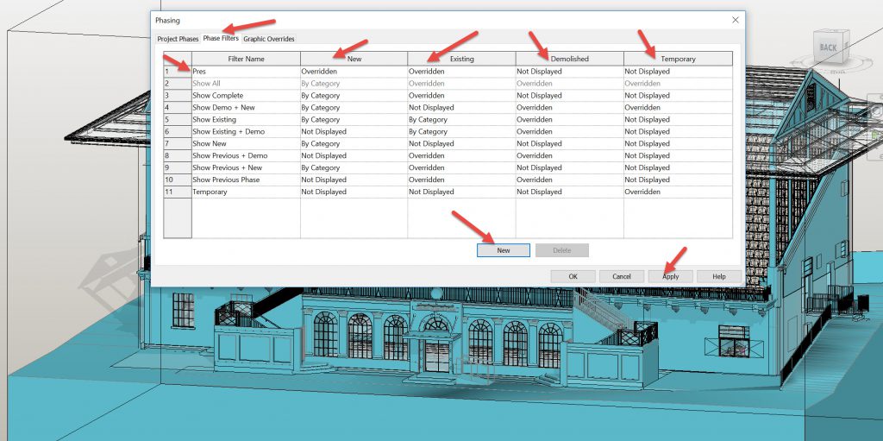This screenshot has width=883, height=441.
Task: Click the Show Previous + Demo filter name
Action: coord(245,156)
